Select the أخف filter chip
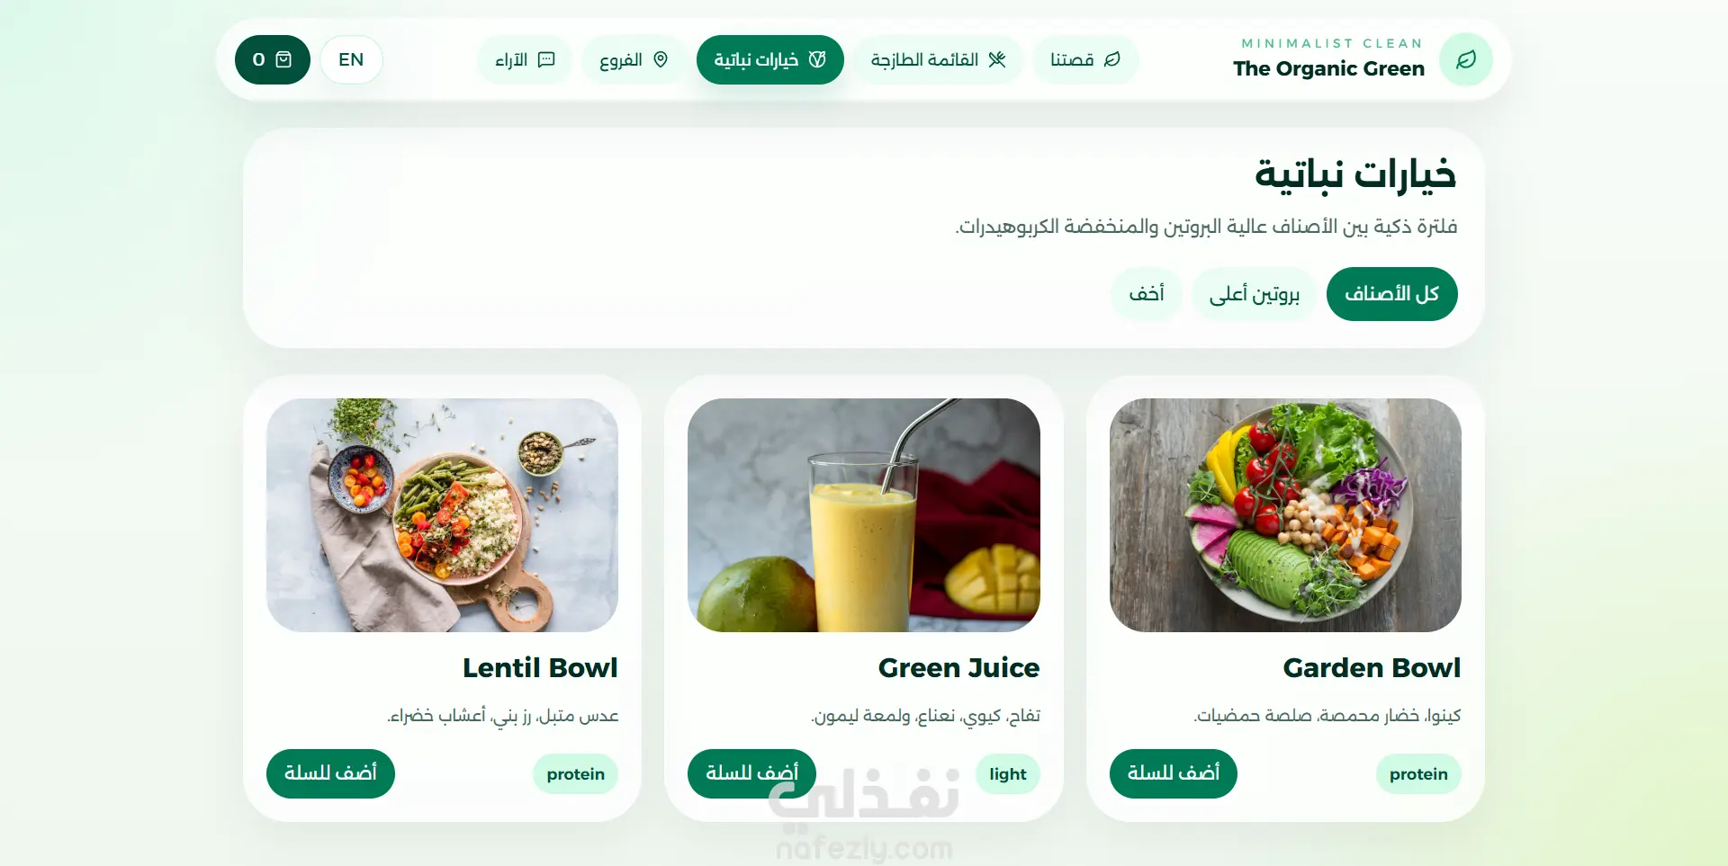 (x=1147, y=294)
